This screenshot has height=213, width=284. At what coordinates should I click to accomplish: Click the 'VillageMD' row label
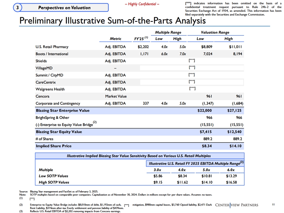pos(44,68)
